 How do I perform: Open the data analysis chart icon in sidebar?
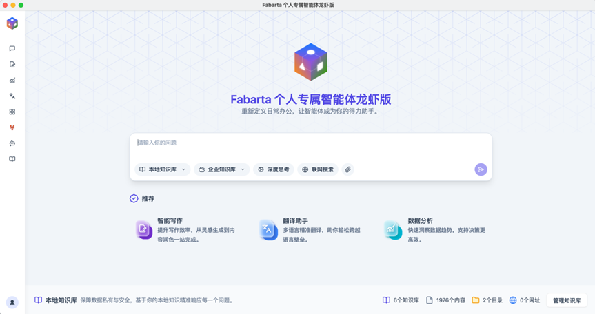coord(12,81)
